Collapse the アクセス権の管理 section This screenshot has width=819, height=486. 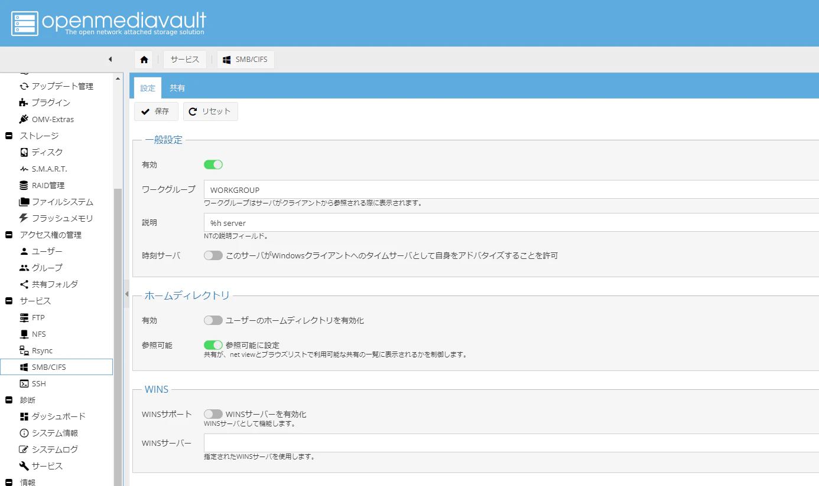coord(8,234)
